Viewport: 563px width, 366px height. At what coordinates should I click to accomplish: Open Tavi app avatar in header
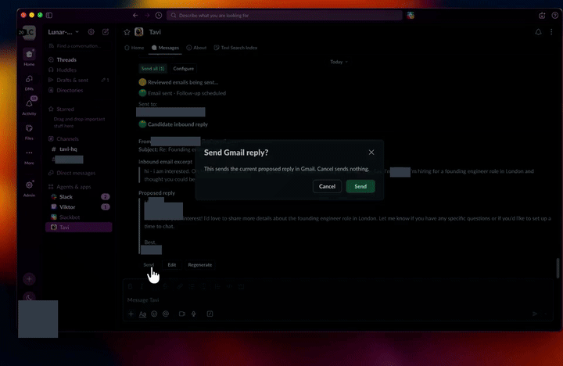pyautogui.click(x=139, y=32)
